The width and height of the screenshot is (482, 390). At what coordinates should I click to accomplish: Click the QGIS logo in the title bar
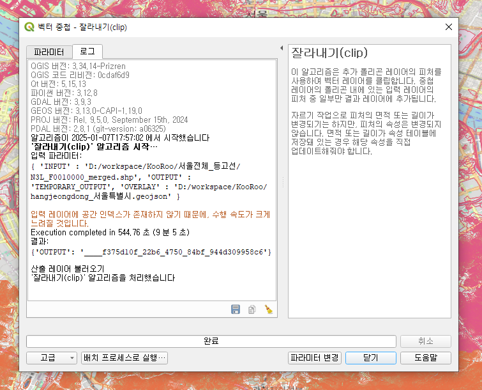29,27
